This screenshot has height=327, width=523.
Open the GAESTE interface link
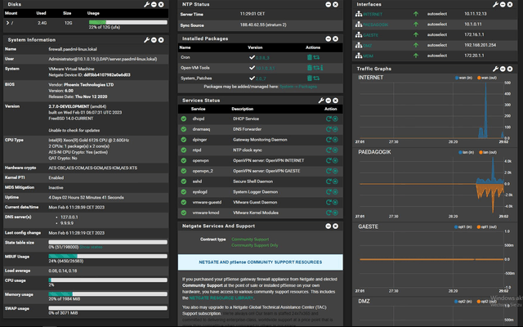coord(370,34)
